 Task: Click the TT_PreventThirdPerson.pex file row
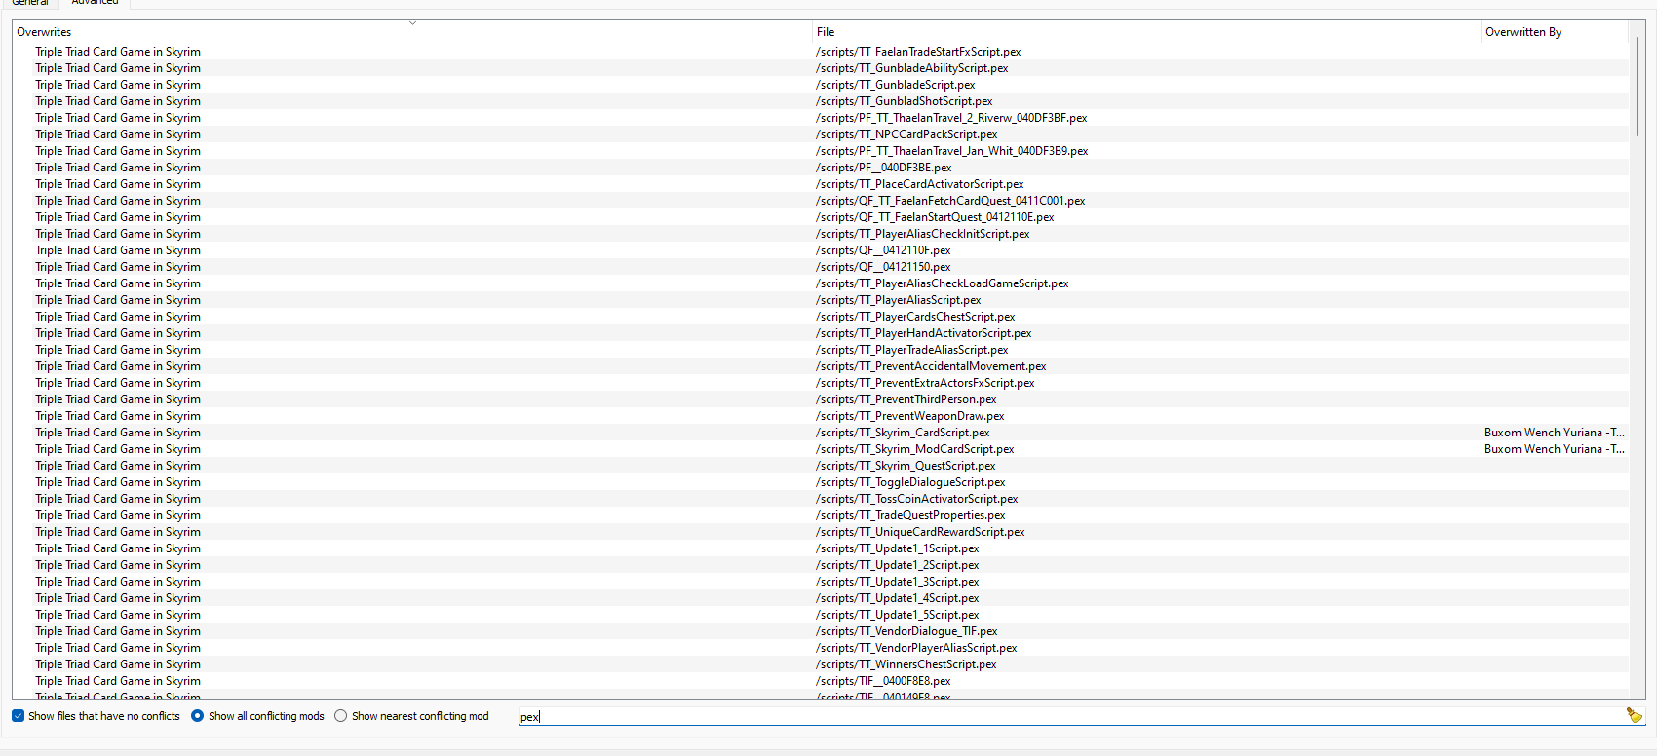click(906, 399)
